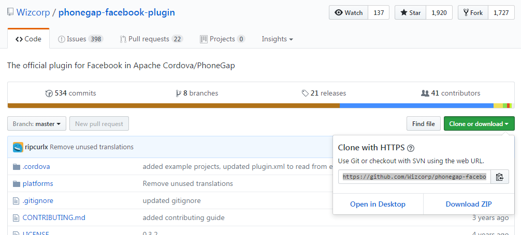The image size is (521, 235).
Task: Open the .cordova folder name
Action: tap(36, 166)
